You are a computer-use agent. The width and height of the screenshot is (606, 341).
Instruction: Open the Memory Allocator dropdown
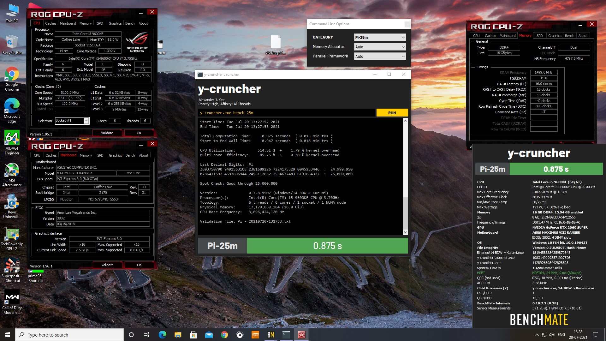(x=380, y=47)
